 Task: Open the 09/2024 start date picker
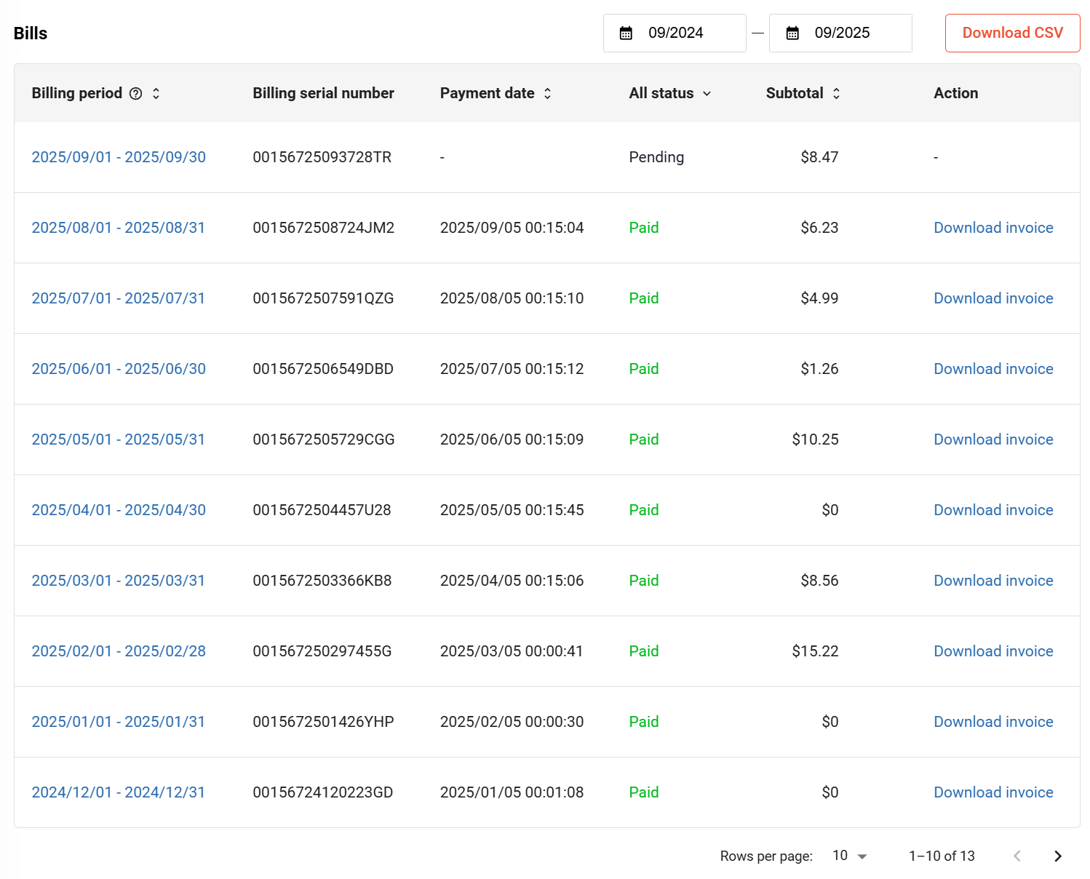[x=675, y=33]
